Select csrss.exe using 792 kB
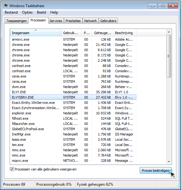Image resolution: width=181 pixels, height=190 pixels. point(73,82)
